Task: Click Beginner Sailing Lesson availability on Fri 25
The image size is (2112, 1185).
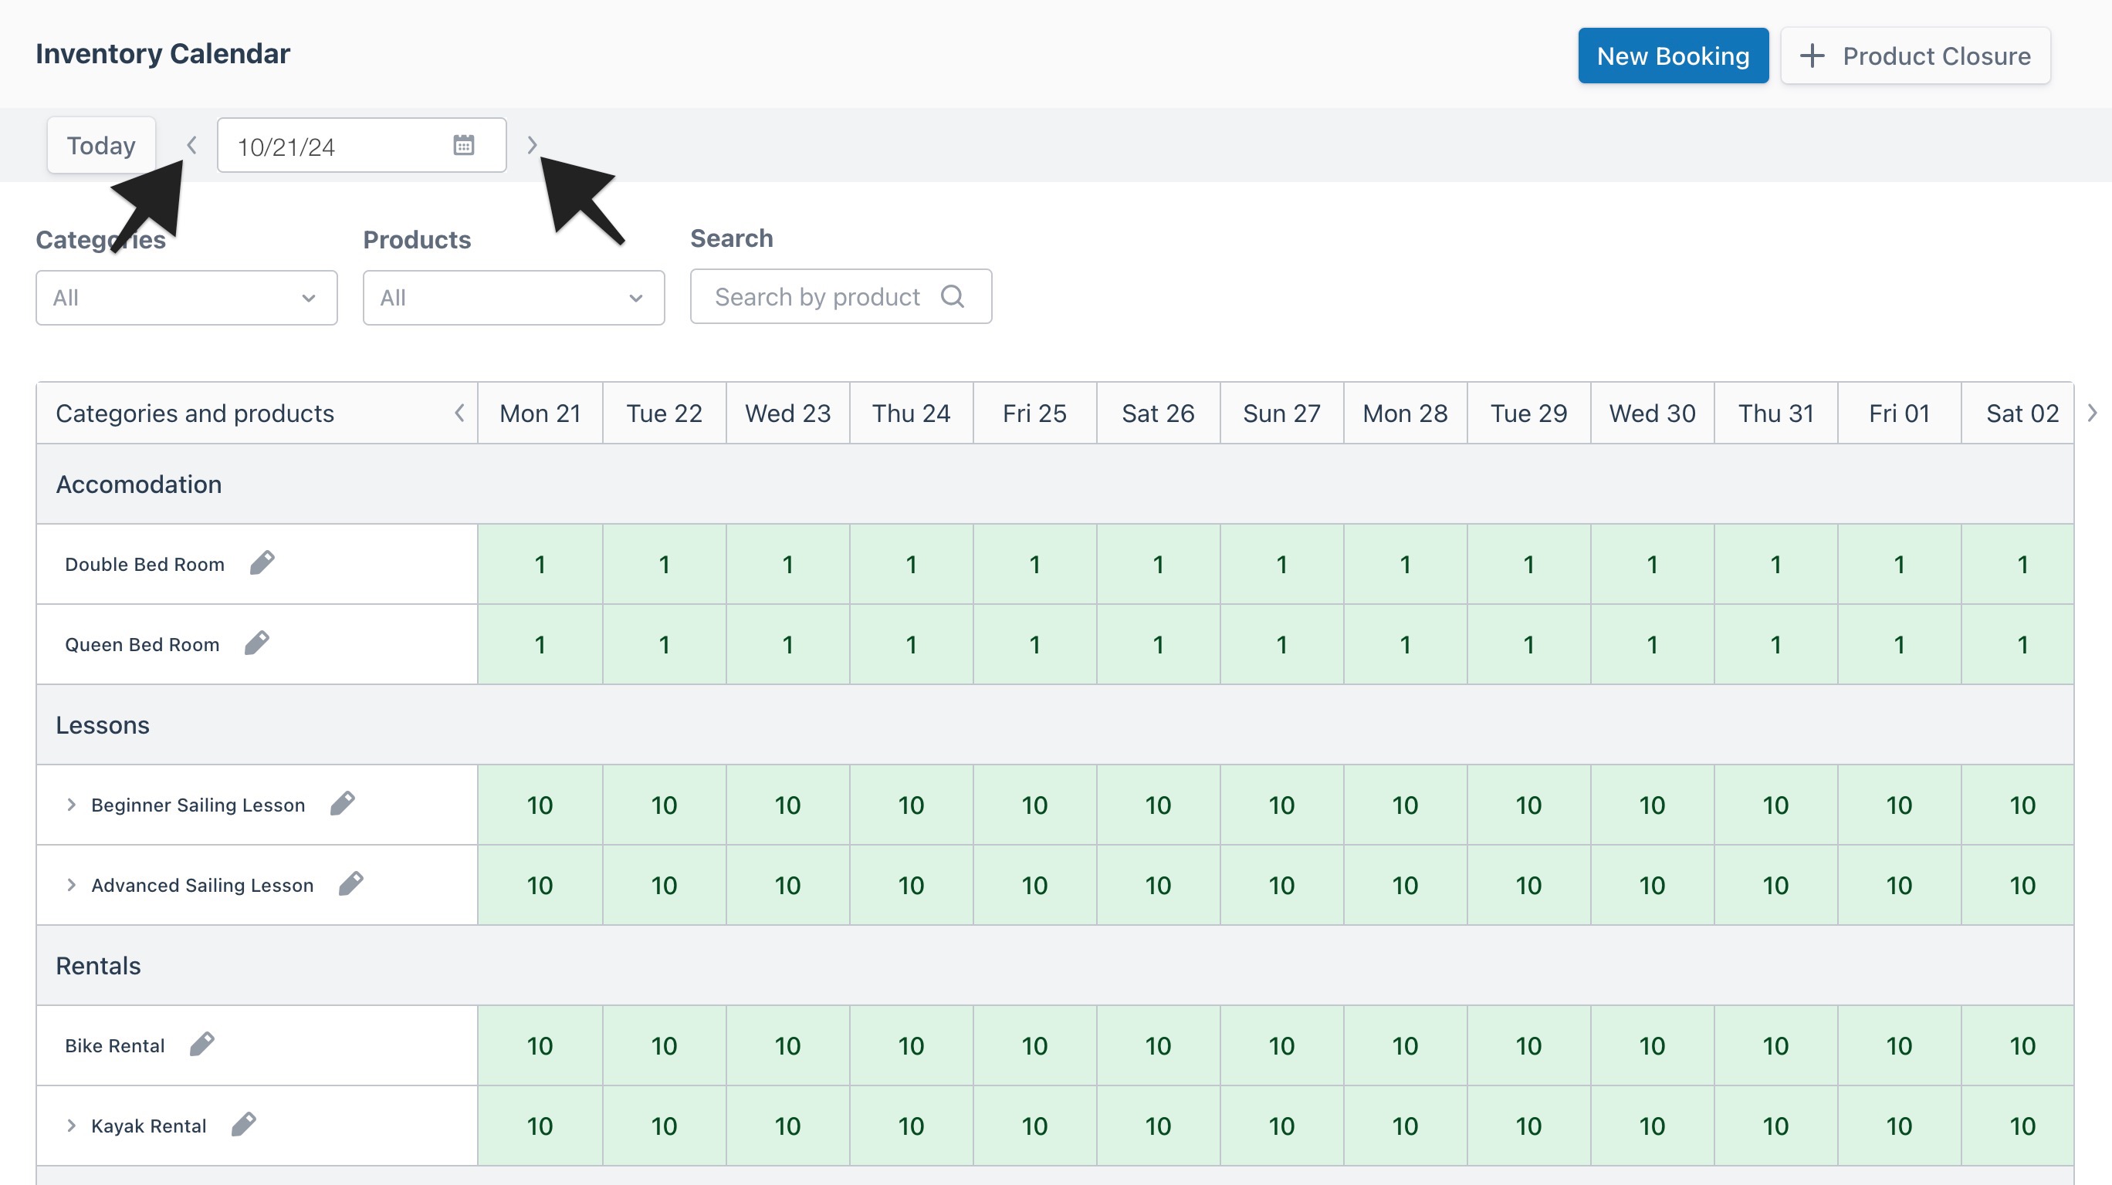Action: 1034,805
